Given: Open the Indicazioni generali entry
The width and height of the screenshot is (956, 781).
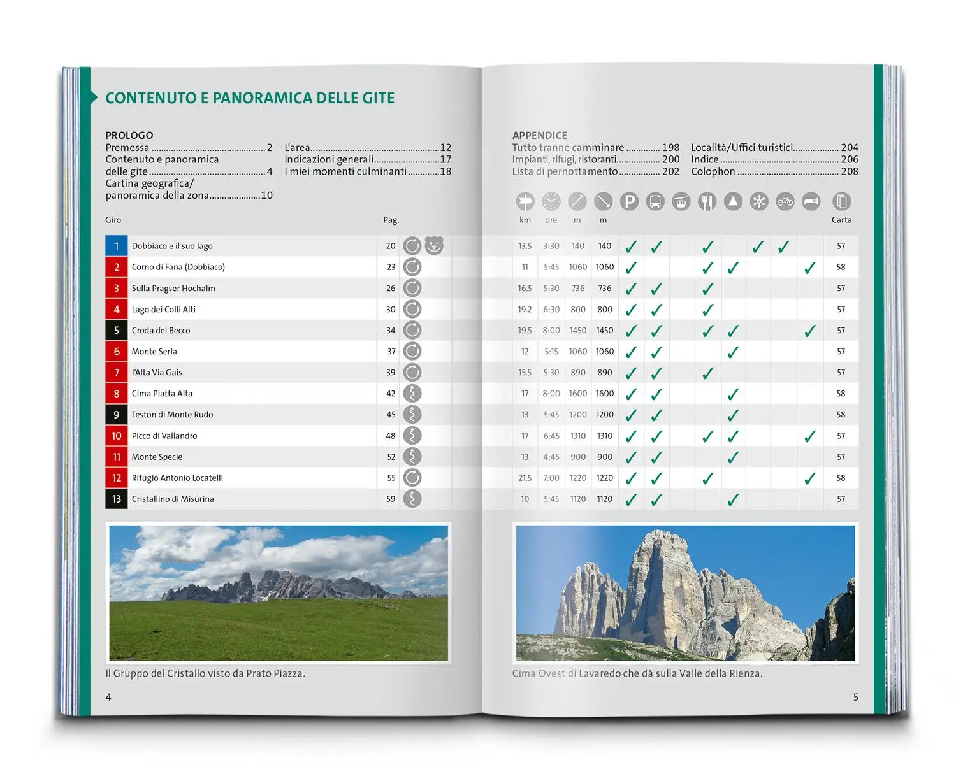Looking at the screenshot, I should tap(368, 159).
